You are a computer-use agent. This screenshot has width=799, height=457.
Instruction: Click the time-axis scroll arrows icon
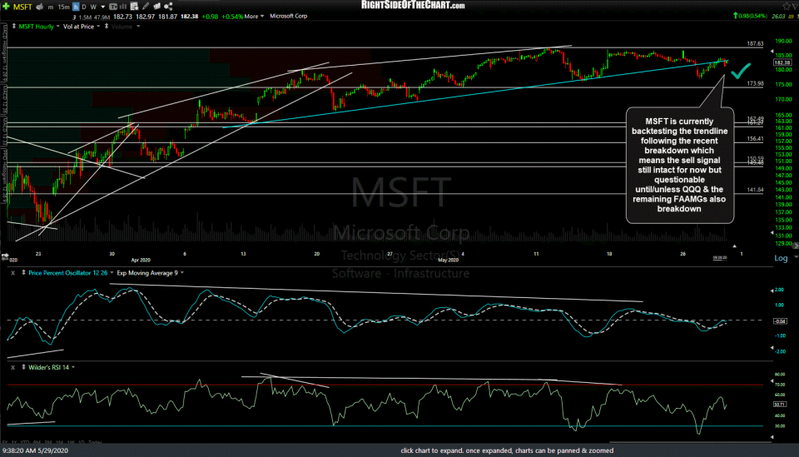tap(5, 256)
